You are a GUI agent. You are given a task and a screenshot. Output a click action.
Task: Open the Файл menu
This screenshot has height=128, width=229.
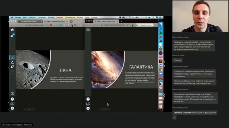click(25, 17)
